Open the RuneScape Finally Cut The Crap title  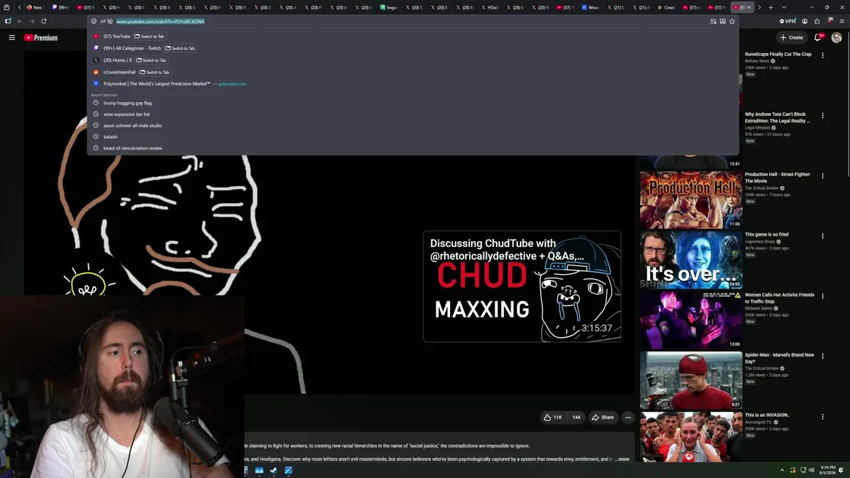pos(778,54)
